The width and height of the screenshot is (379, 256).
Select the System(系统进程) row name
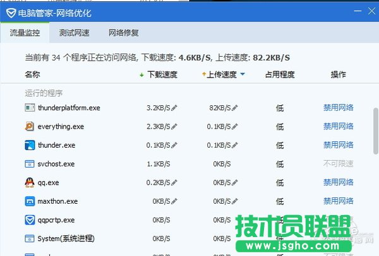(x=66, y=238)
